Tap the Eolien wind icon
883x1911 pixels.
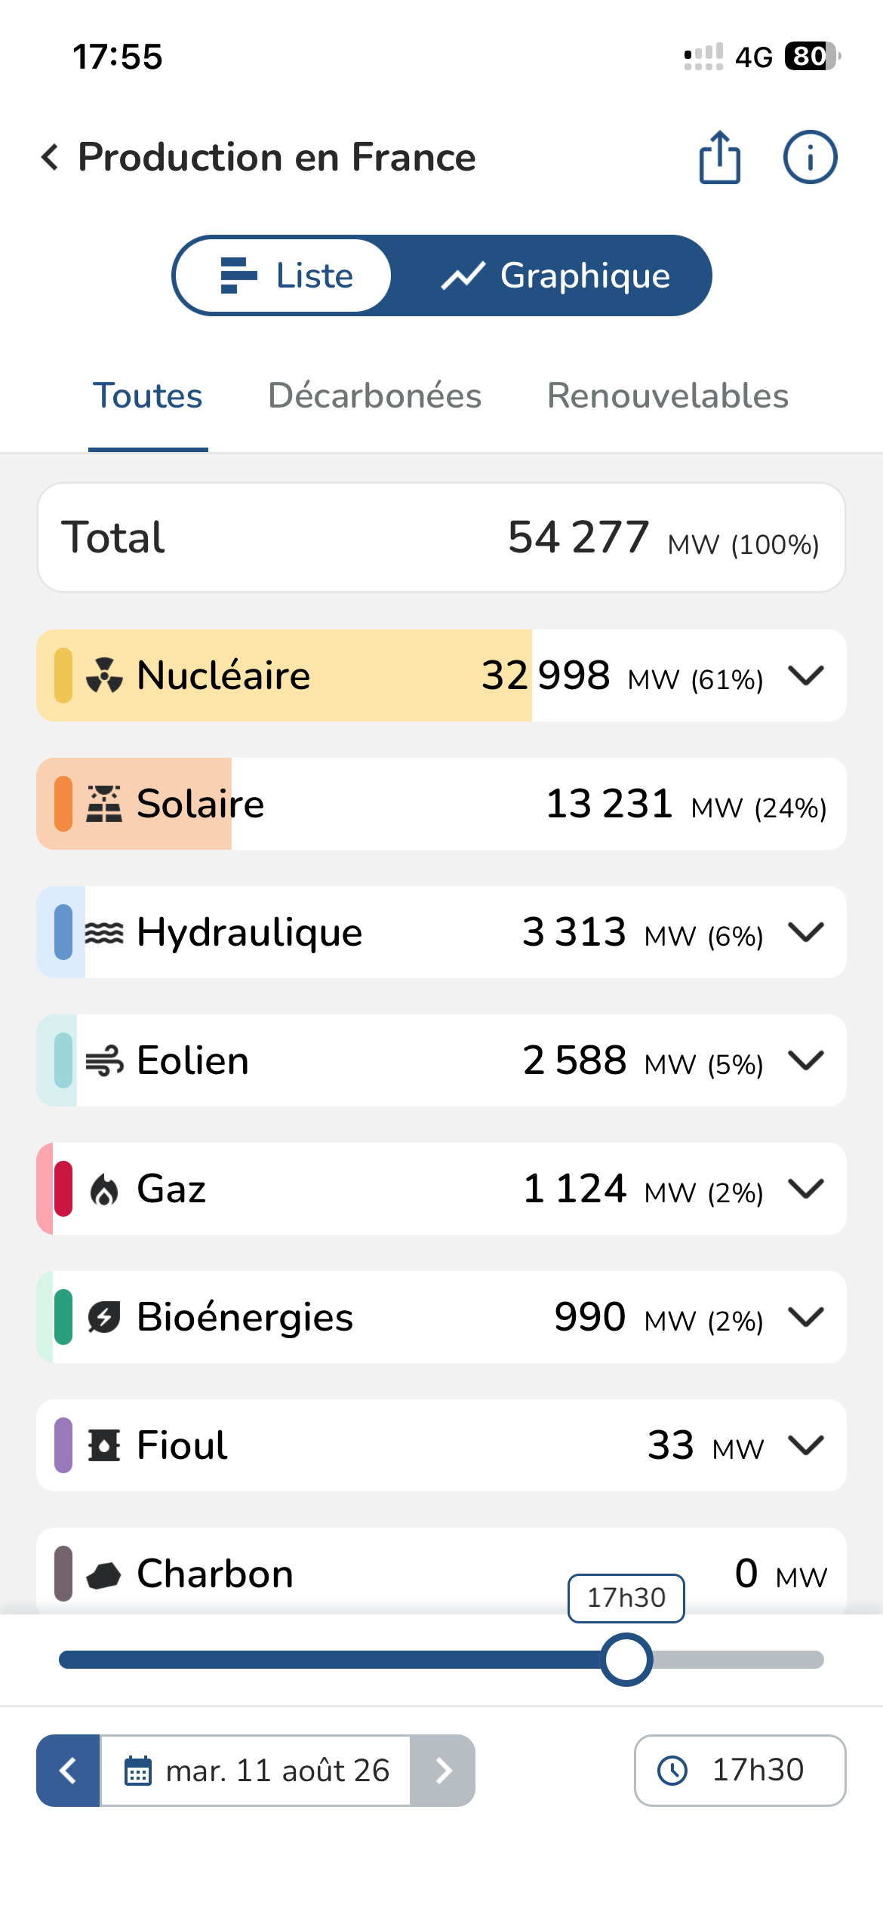tap(104, 1060)
